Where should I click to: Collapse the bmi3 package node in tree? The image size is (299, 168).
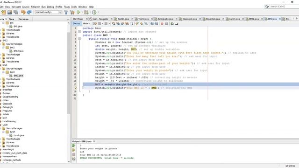[x=3, y=72]
